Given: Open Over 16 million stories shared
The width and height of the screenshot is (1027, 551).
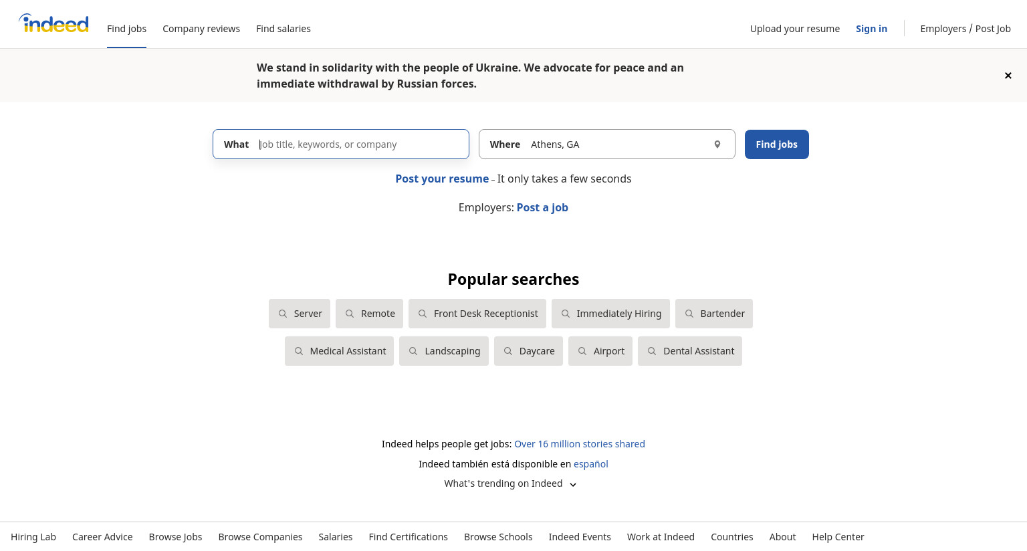Looking at the screenshot, I should point(580,444).
